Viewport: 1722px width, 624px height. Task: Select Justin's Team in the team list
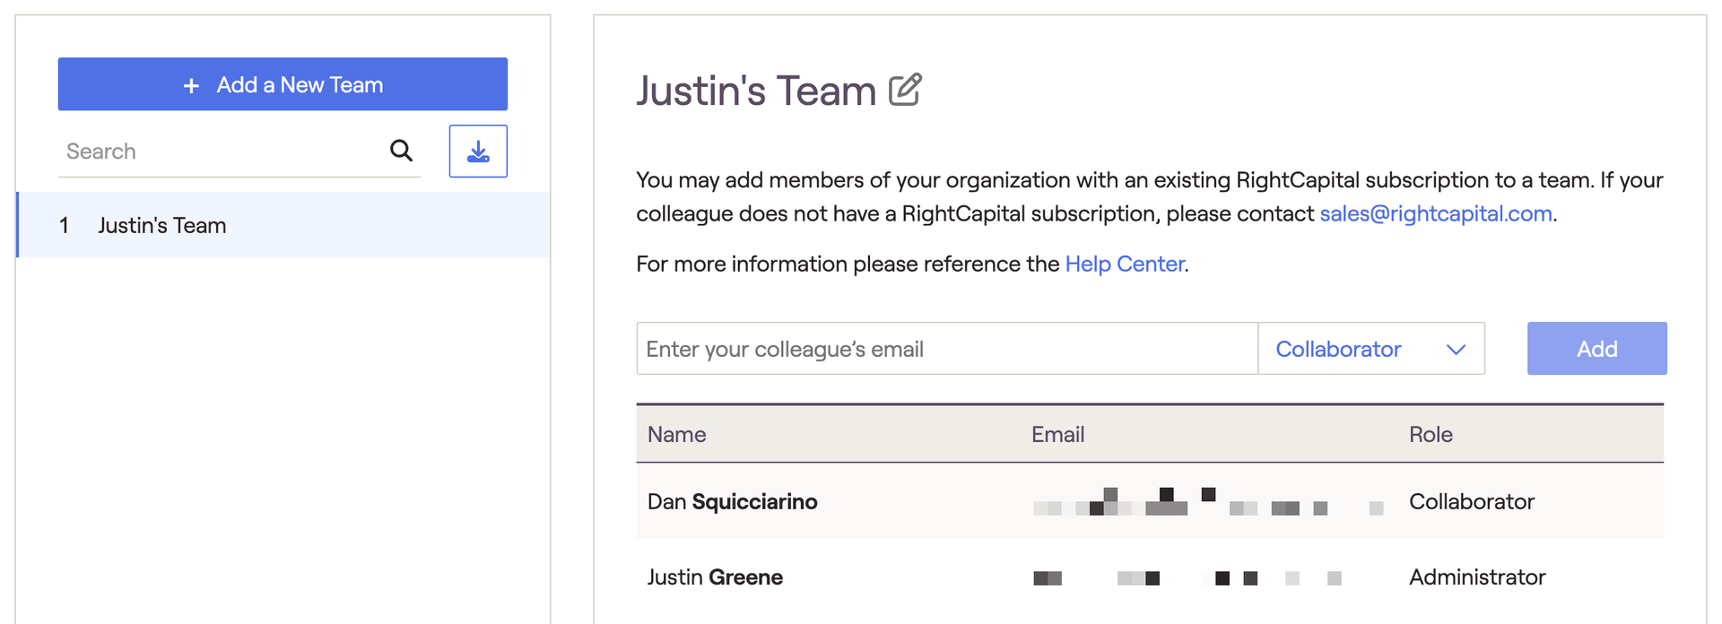click(x=283, y=225)
